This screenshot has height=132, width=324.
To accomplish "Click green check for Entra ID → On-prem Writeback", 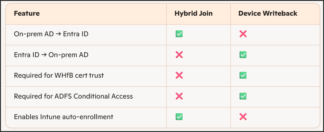I will [x=243, y=55].
